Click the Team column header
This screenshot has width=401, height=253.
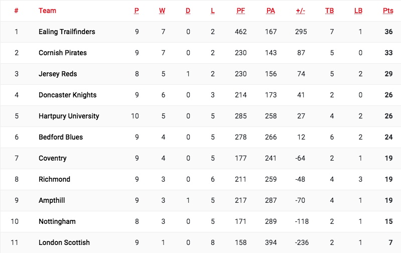pos(47,11)
